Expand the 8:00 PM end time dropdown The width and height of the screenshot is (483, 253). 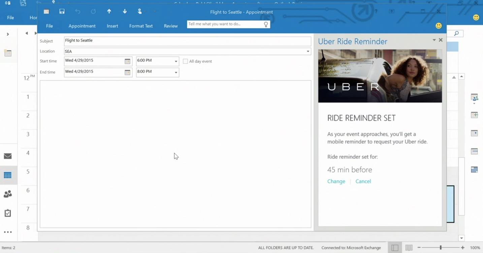coord(175,72)
